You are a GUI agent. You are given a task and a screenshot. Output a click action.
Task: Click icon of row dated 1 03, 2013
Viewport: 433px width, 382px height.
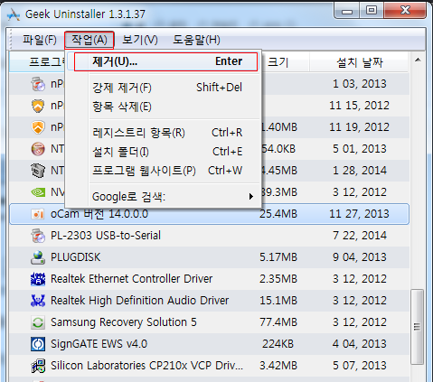coord(38,84)
